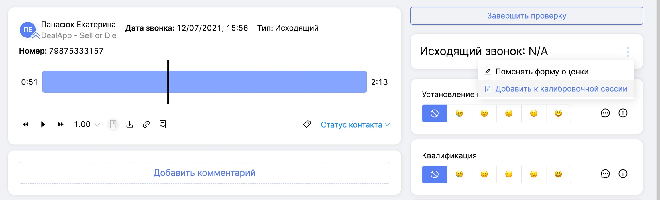Viewport: 660px width, 200px height.
Task: Click the bookmark icon next to speed
Action: point(113,124)
